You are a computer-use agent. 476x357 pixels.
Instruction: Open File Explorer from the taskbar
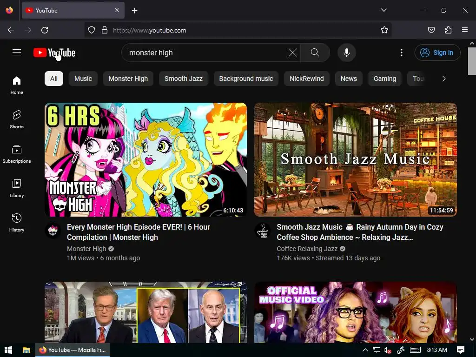(26, 350)
